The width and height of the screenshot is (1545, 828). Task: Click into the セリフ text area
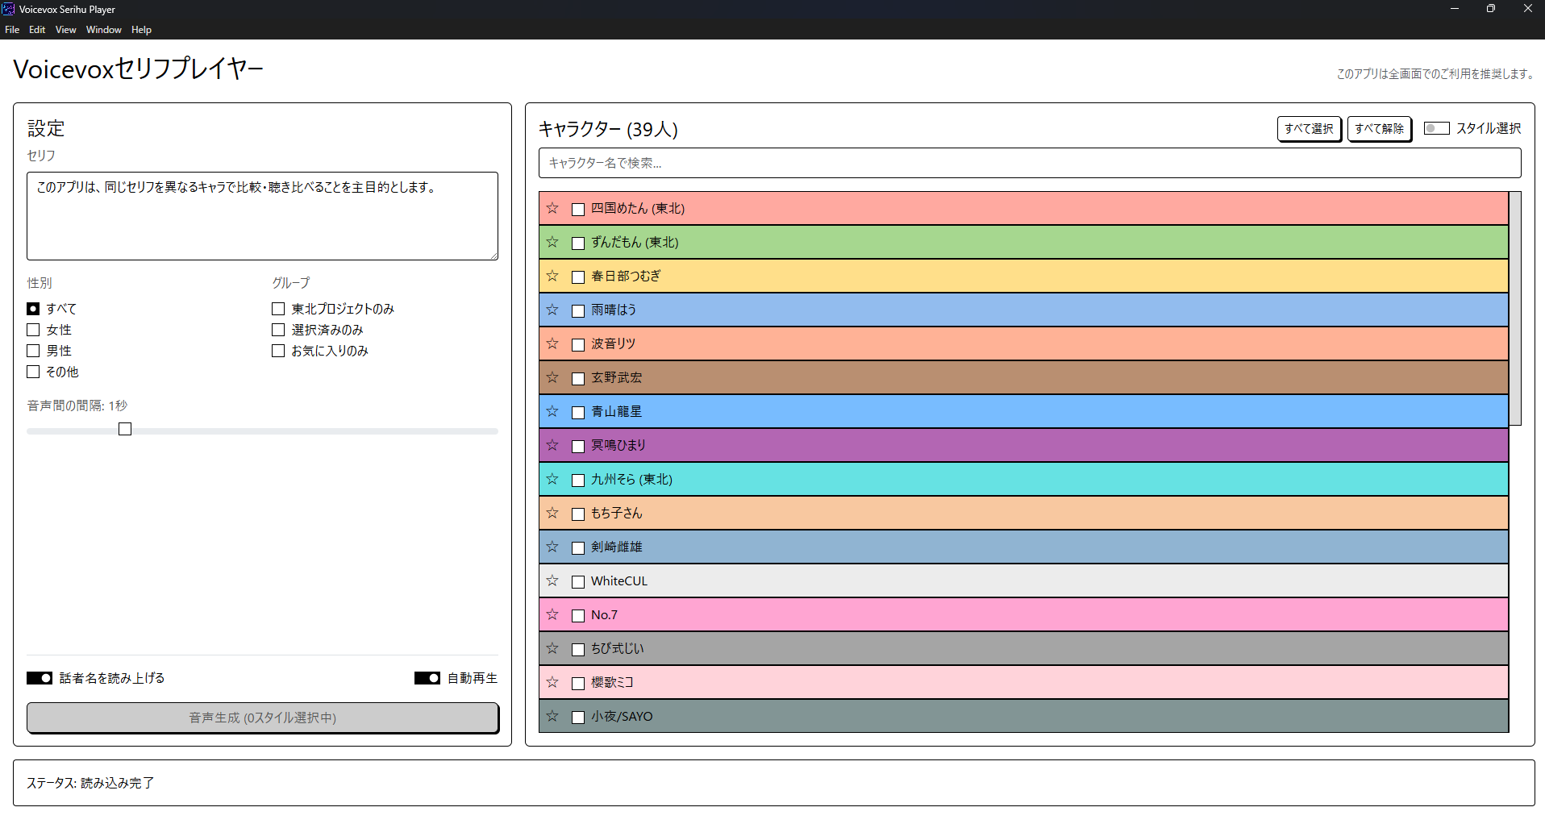click(x=262, y=216)
